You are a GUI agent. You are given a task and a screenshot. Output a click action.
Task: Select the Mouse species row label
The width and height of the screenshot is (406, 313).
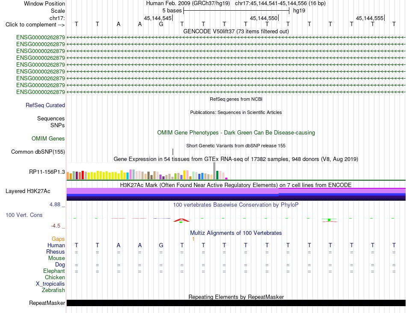(56, 258)
